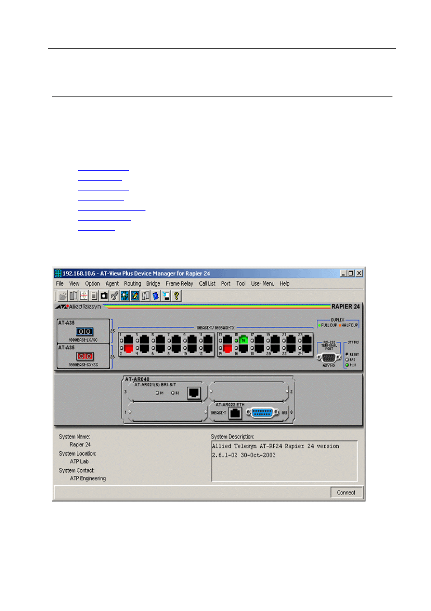The width and height of the screenshot is (431, 611).
Task: Open the Port menu
Action: click(x=226, y=284)
